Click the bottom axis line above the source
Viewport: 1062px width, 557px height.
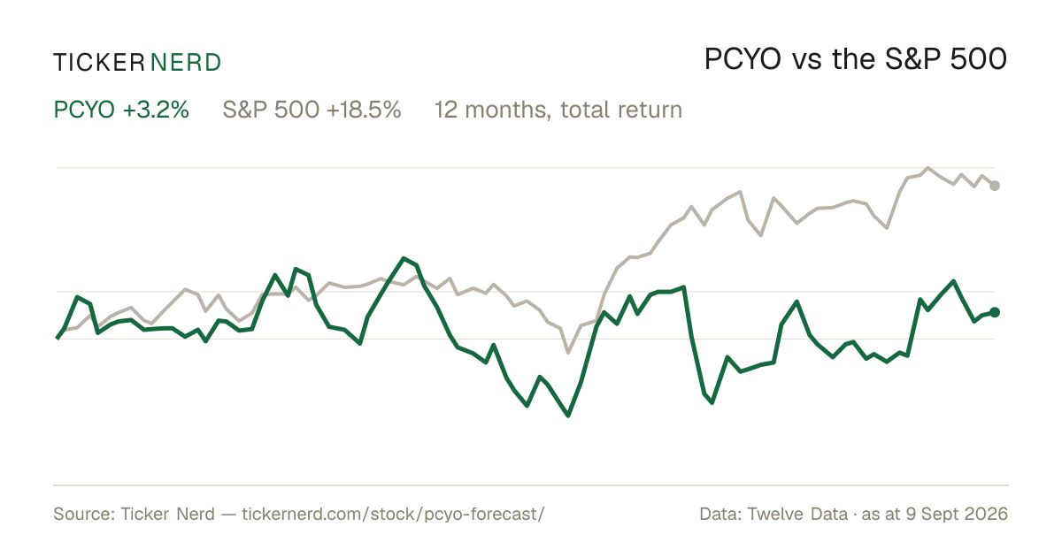pyautogui.click(x=531, y=485)
